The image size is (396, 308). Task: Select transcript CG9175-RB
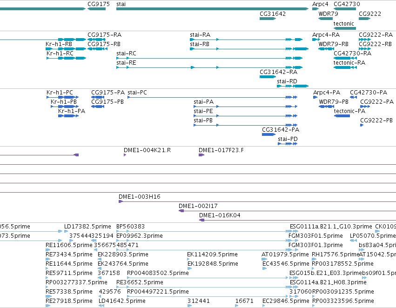tap(97, 49)
